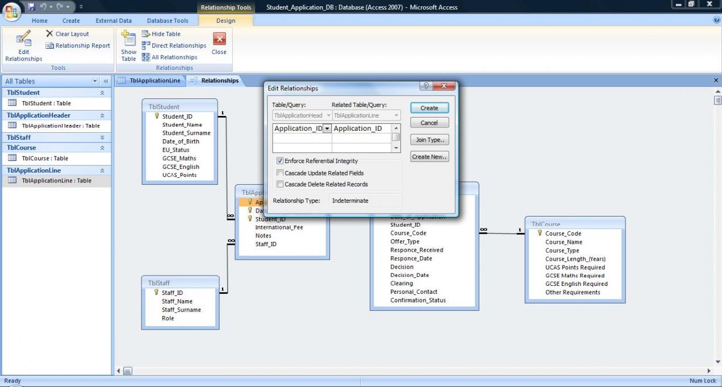Select the Direct Relationships icon
Screen dimensions: 722x387
coord(145,45)
